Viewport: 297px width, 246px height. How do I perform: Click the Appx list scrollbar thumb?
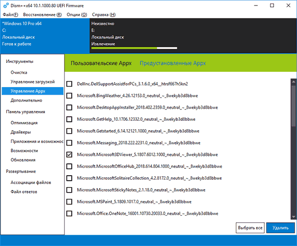tap(294, 105)
